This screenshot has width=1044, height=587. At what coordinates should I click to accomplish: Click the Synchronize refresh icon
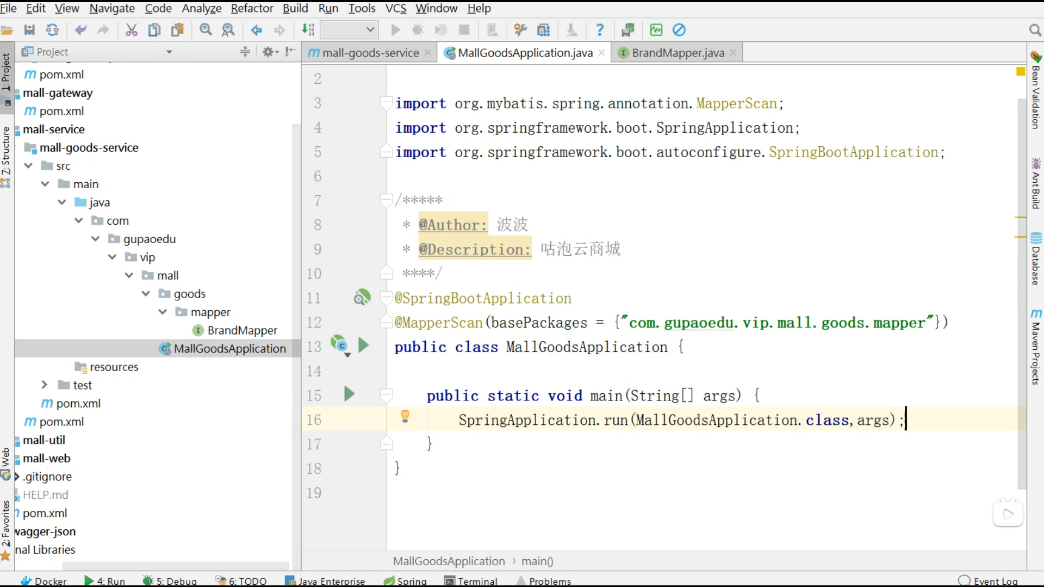click(x=52, y=30)
